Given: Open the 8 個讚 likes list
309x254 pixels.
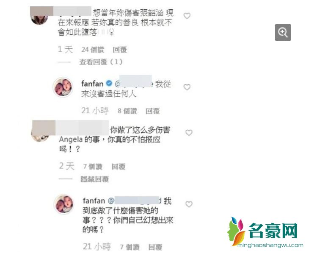Looking at the screenshot, I should coord(127,111).
